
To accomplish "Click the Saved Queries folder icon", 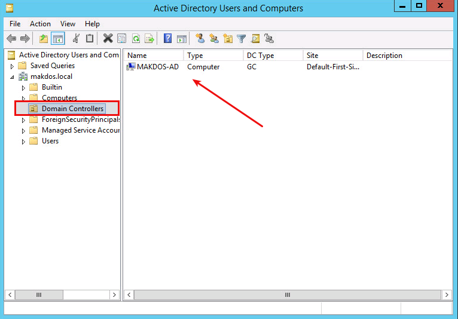I will coord(22,66).
